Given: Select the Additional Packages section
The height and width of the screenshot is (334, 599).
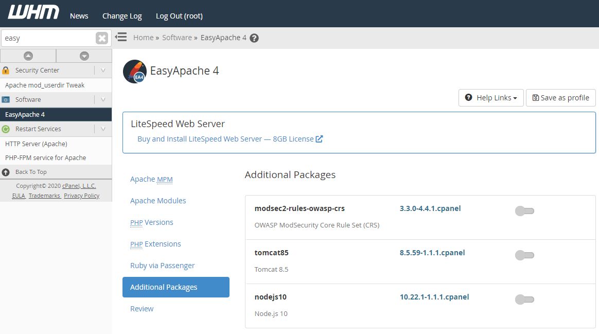Looking at the screenshot, I should [175, 287].
